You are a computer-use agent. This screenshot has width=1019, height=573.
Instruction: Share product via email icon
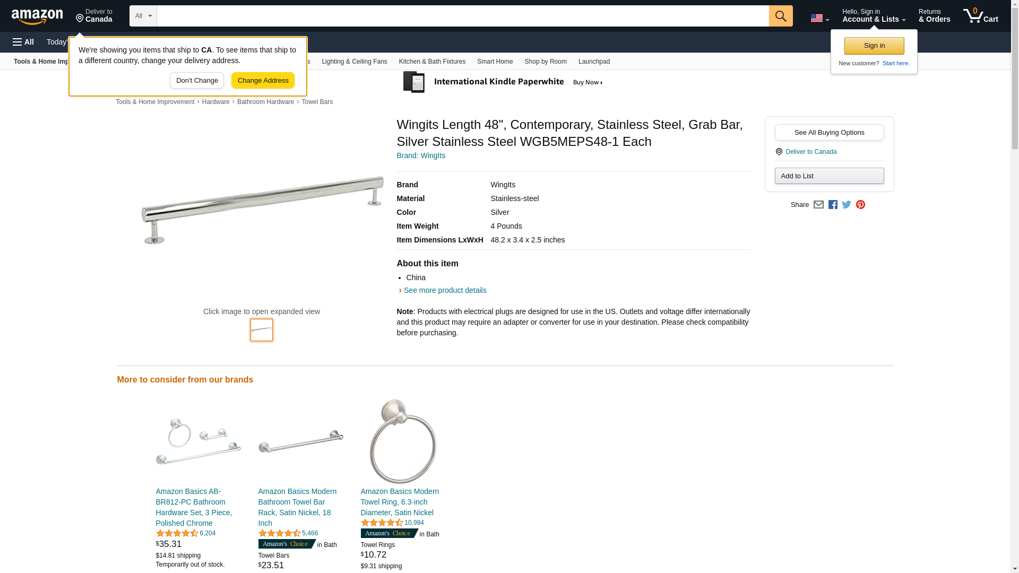[x=818, y=205]
